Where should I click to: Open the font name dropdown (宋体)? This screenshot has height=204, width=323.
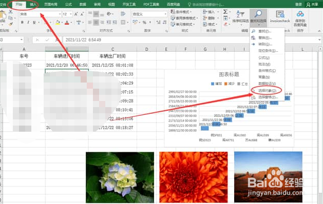point(60,14)
